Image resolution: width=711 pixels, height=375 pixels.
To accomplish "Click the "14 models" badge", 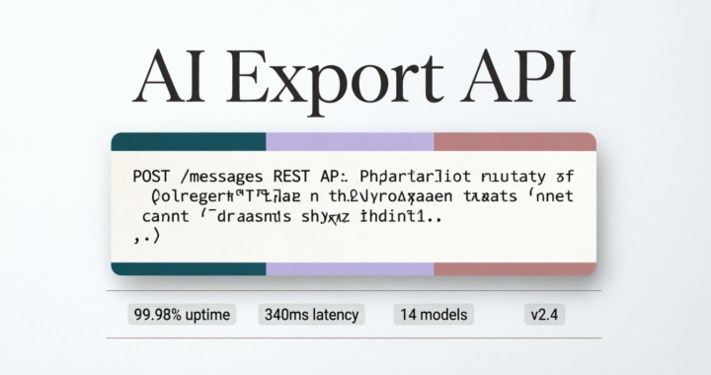I will pos(434,315).
